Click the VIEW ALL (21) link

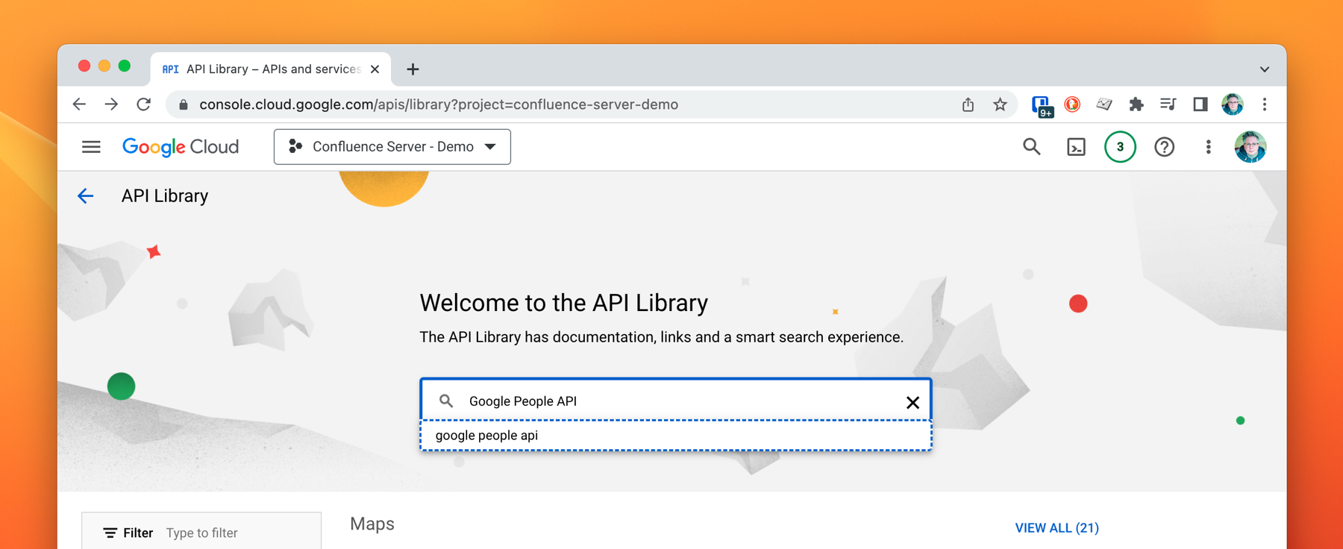click(x=1056, y=528)
